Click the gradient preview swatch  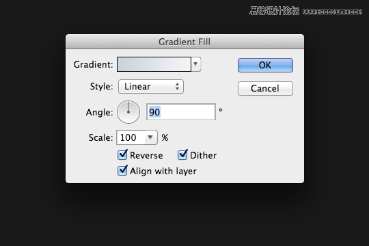(154, 64)
